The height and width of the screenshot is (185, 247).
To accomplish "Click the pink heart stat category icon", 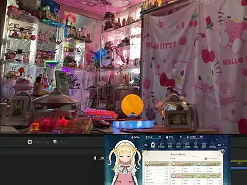I will (173, 176).
